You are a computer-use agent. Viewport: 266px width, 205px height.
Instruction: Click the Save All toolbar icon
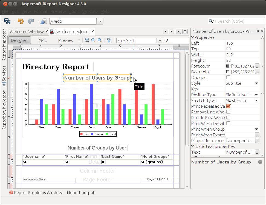(7, 21)
